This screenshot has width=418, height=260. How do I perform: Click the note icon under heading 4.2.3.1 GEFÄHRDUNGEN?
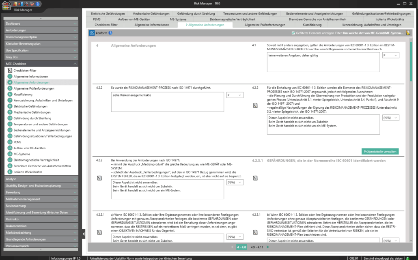pos(255,178)
